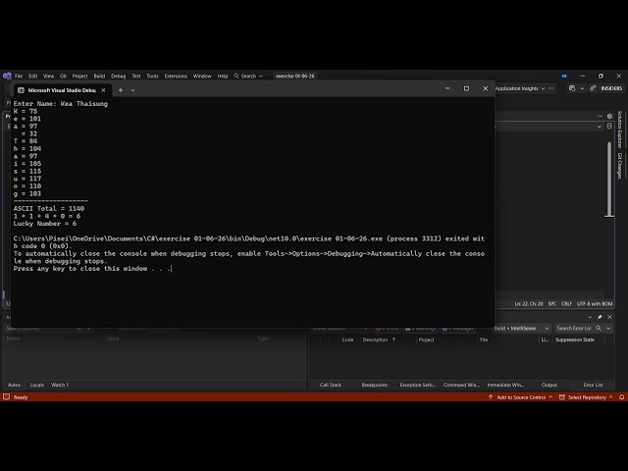The height and width of the screenshot is (471, 628).
Task: Open the Breakpoints tab
Action: [x=375, y=385]
